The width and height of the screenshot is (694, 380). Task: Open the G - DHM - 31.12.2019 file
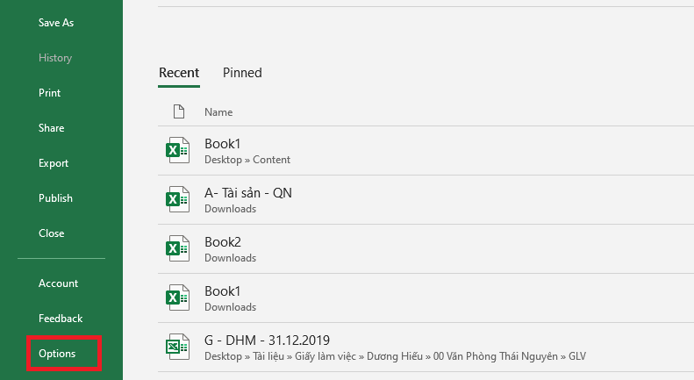tap(267, 341)
